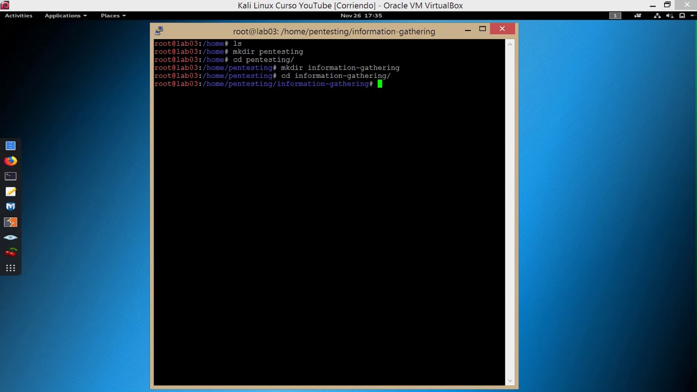This screenshot has width=697, height=392.
Task: Open the Nov 26 17:35 clock calendar
Action: point(362,16)
